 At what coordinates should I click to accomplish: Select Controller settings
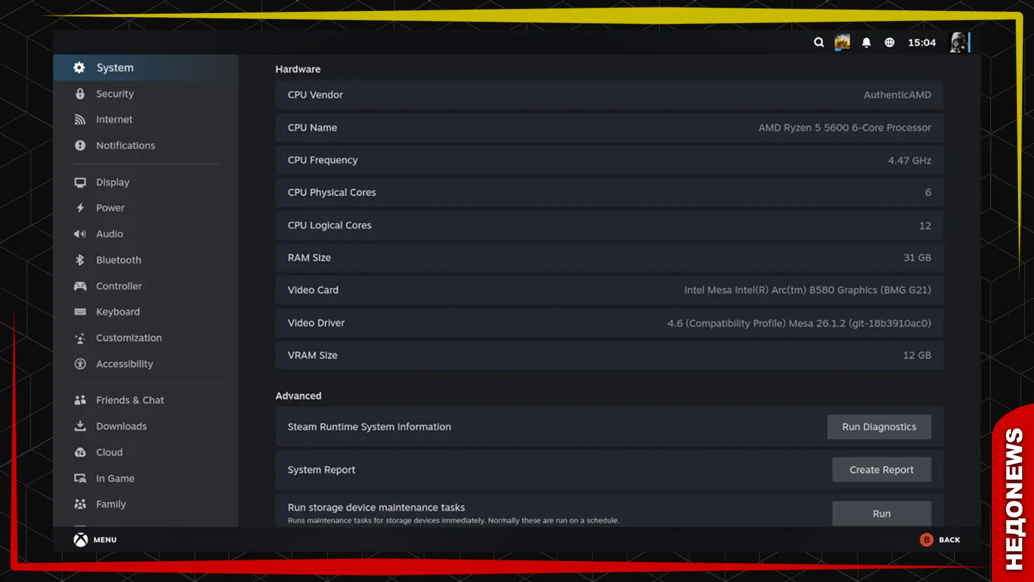[x=145, y=286]
